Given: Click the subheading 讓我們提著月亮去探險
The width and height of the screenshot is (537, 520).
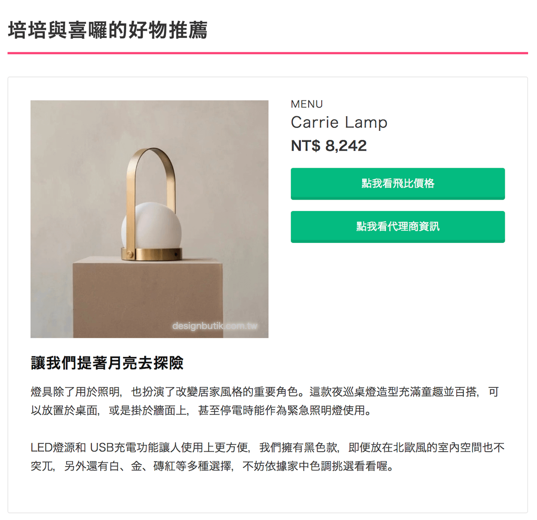Looking at the screenshot, I should pos(107,363).
